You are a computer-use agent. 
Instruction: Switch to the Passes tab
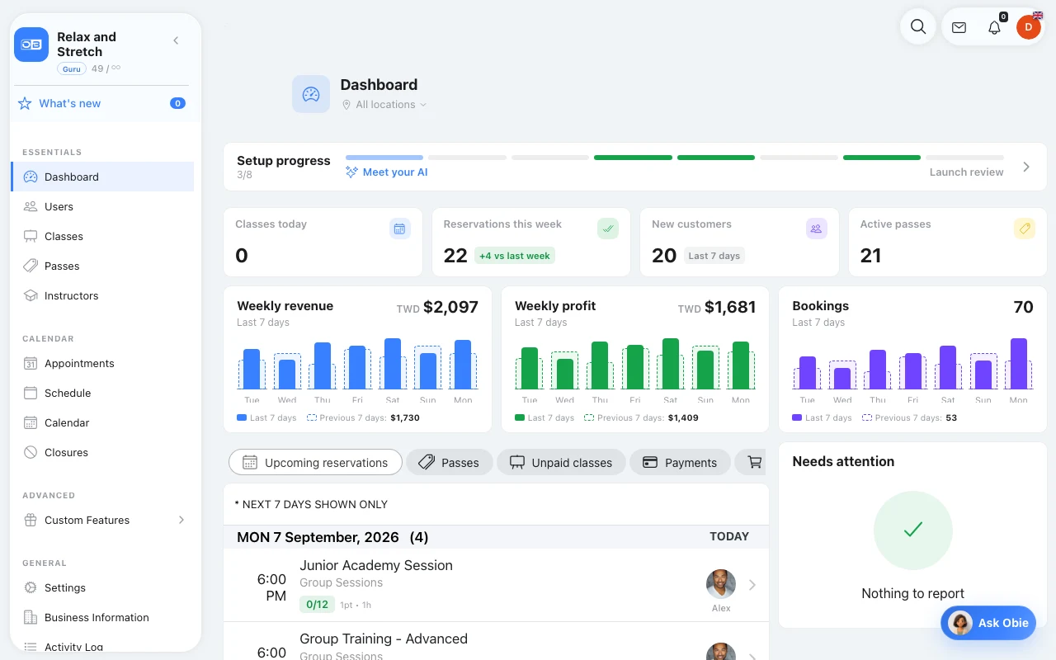[x=449, y=463]
